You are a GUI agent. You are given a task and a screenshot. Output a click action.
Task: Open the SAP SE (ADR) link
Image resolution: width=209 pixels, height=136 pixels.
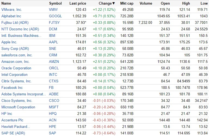tap(13, 133)
